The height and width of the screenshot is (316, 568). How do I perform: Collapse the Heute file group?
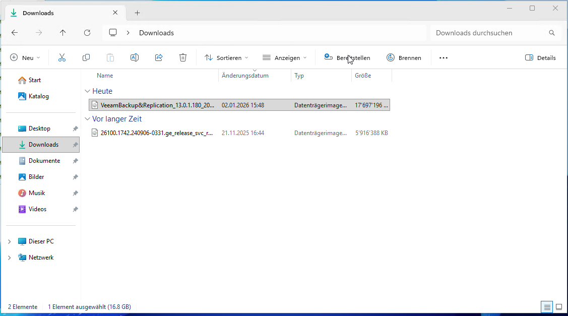click(87, 91)
